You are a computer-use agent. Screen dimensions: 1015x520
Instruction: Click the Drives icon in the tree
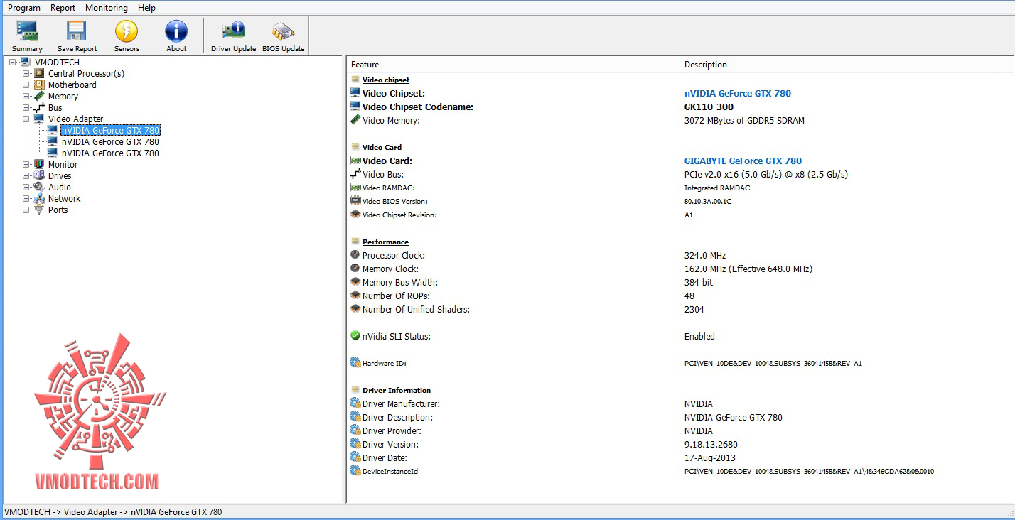click(39, 175)
